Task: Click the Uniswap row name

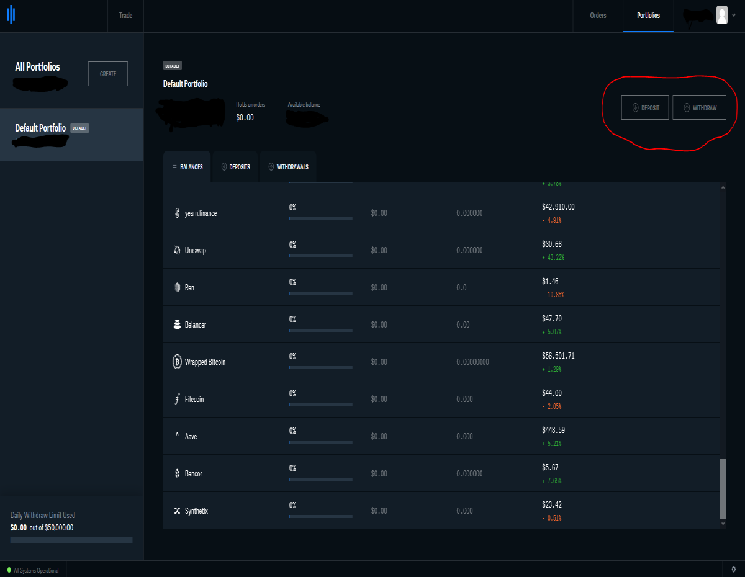Action: [x=195, y=251]
